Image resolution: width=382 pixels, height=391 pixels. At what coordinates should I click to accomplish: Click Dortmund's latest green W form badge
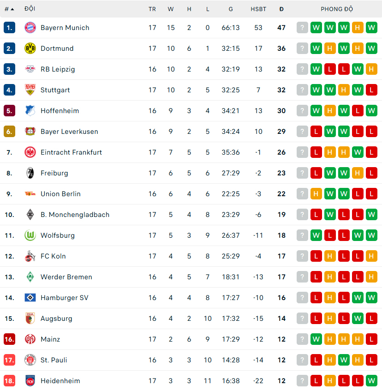click(371, 48)
